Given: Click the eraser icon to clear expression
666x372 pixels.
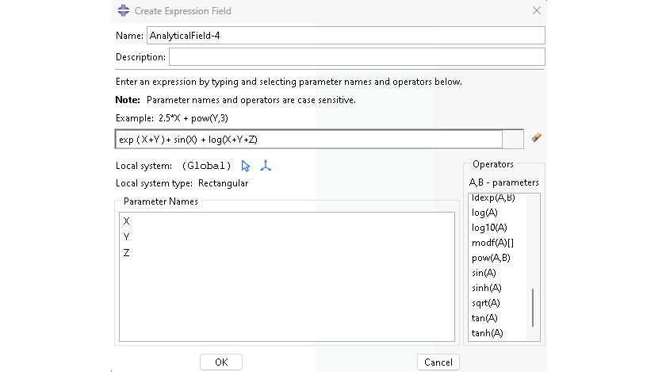Looking at the screenshot, I should click(537, 138).
